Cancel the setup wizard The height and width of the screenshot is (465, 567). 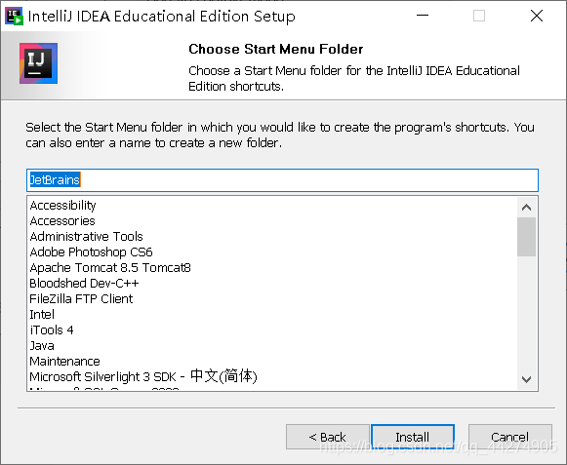(509, 437)
